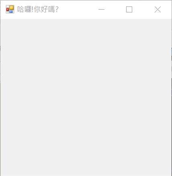The image size is (172, 176).
Task: Click the 哈囉 characters in the caption
Action: [x=24, y=9]
